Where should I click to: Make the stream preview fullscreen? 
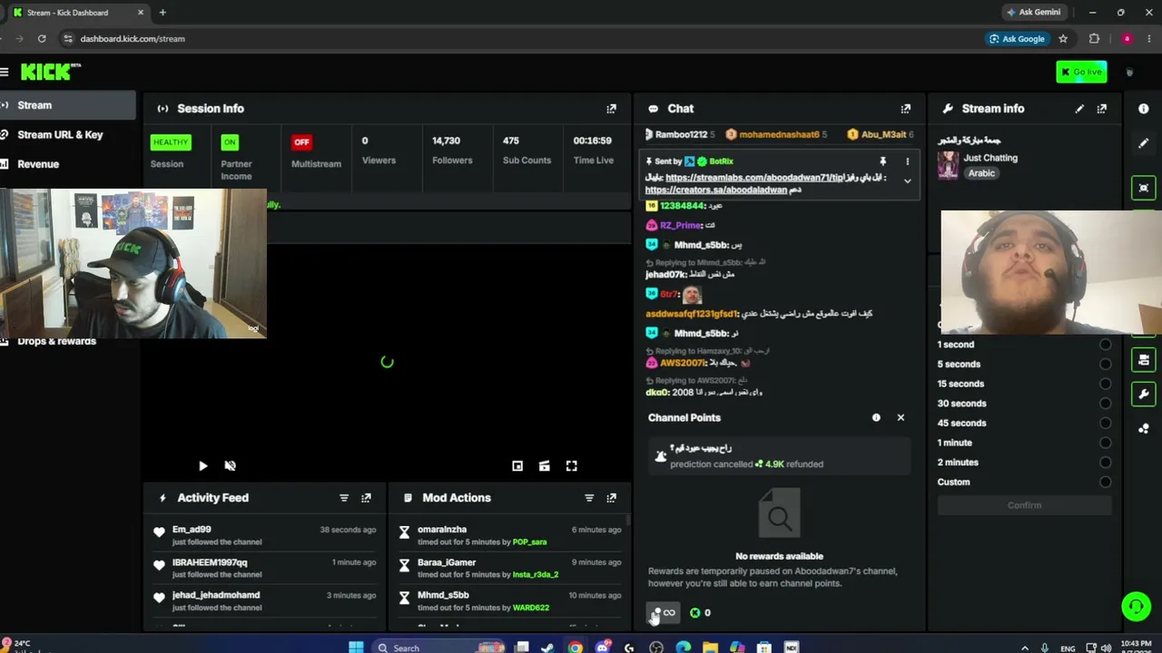click(571, 466)
